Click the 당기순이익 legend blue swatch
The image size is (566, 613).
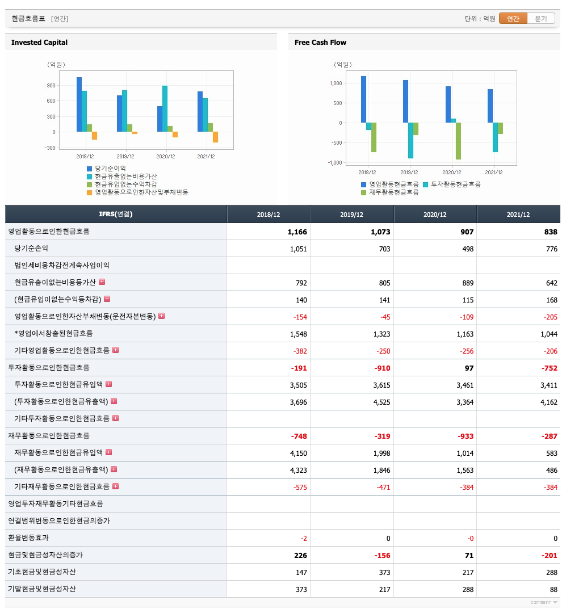tap(89, 169)
